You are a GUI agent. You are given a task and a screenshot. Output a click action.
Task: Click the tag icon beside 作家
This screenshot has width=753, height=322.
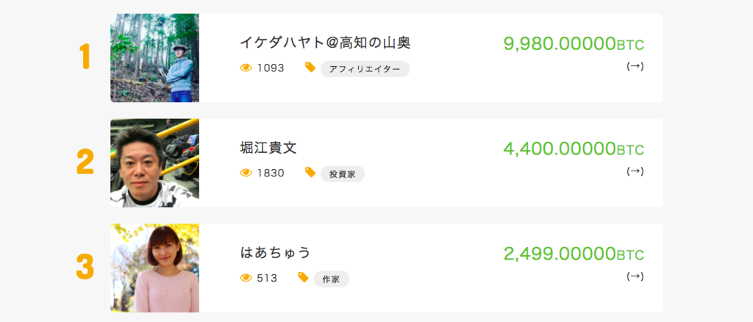(303, 277)
